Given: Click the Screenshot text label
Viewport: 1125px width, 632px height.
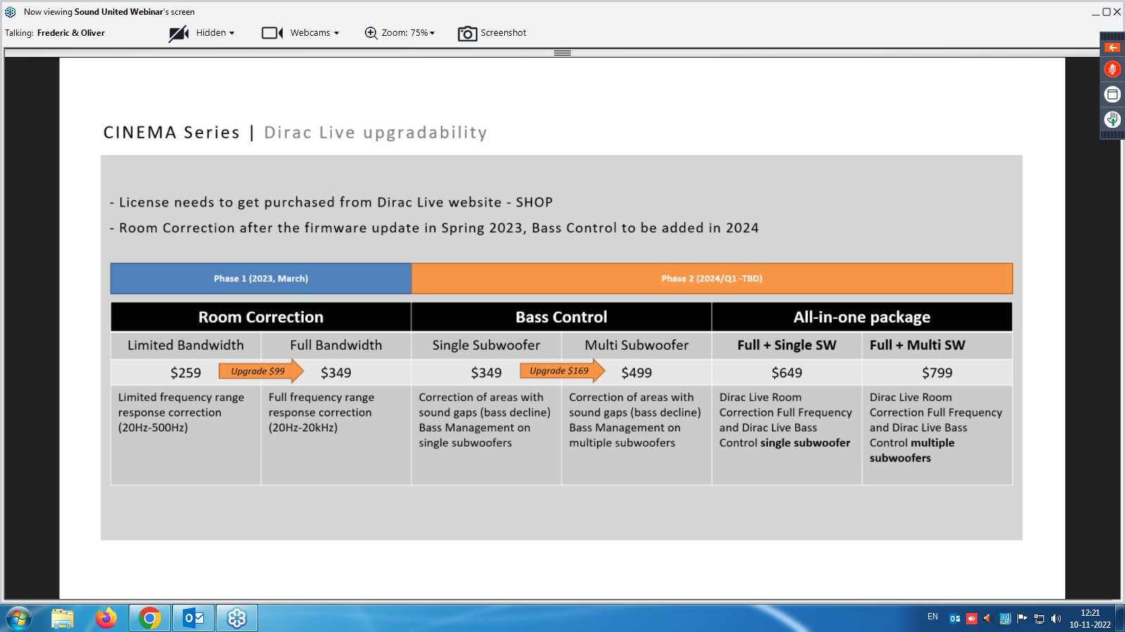Looking at the screenshot, I should tap(503, 33).
